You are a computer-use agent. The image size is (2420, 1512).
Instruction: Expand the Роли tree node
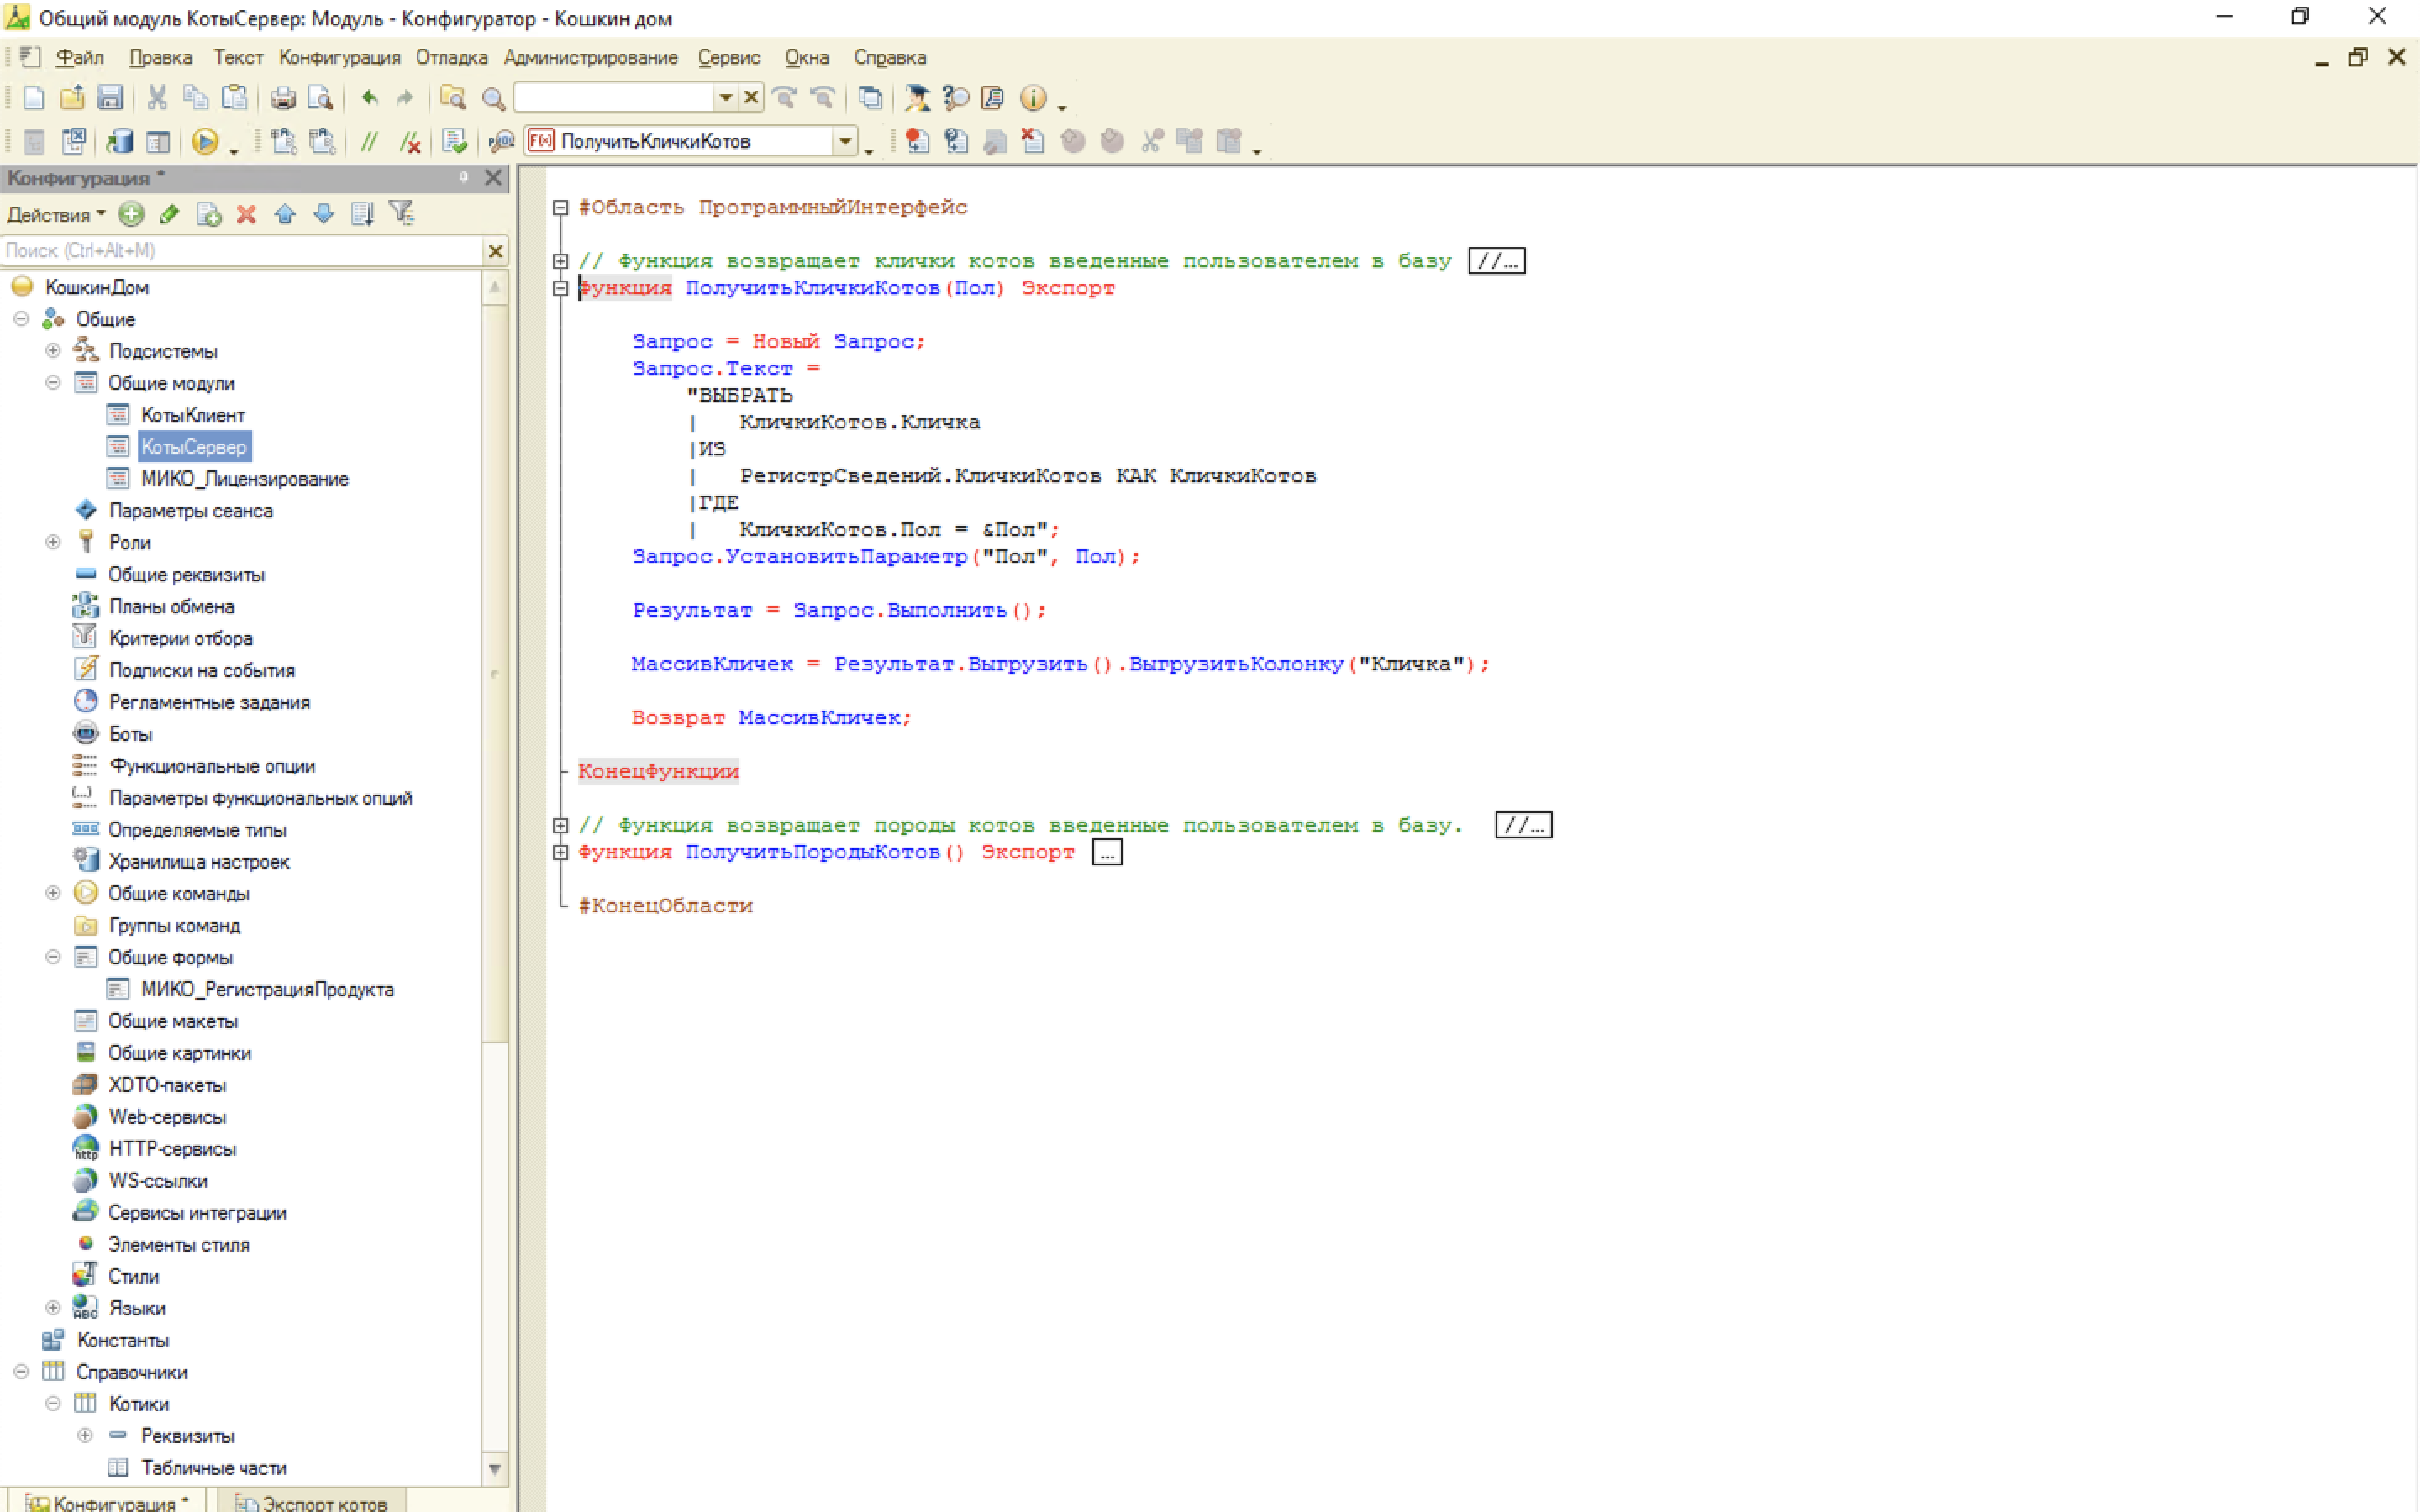pyautogui.click(x=53, y=542)
